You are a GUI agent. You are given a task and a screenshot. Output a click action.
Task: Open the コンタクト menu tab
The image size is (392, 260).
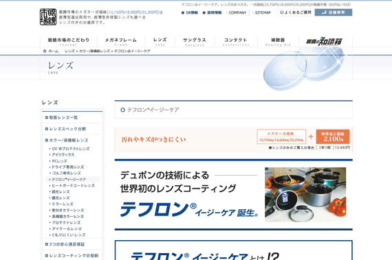(x=236, y=41)
